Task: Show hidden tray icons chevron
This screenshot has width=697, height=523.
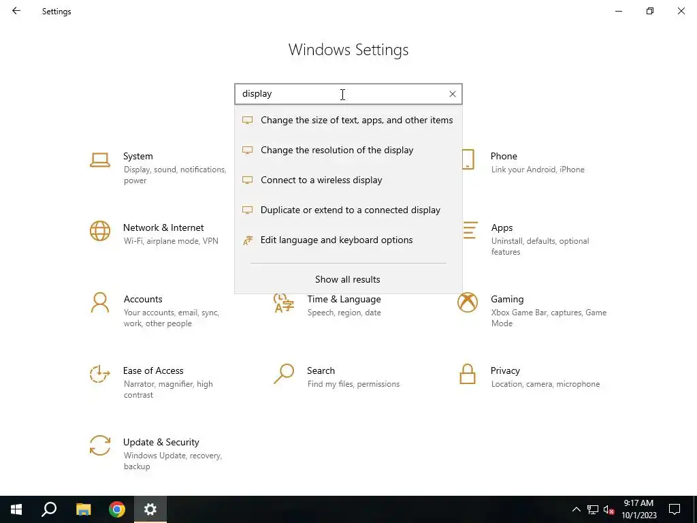Action: click(576, 509)
